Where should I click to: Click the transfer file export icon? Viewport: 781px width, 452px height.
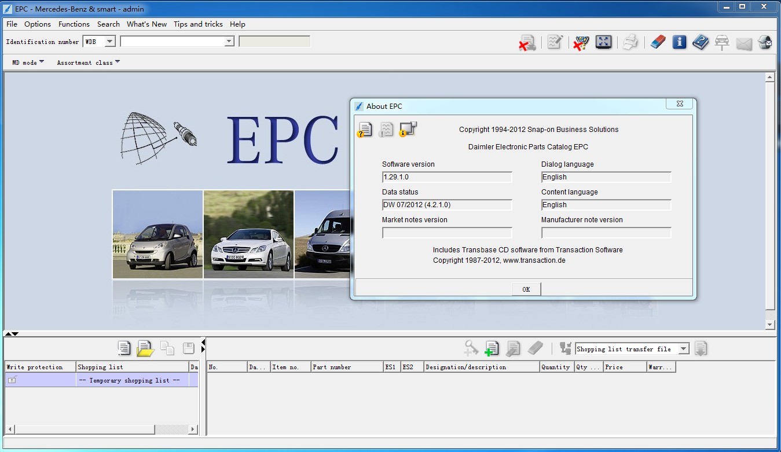pos(565,348)
